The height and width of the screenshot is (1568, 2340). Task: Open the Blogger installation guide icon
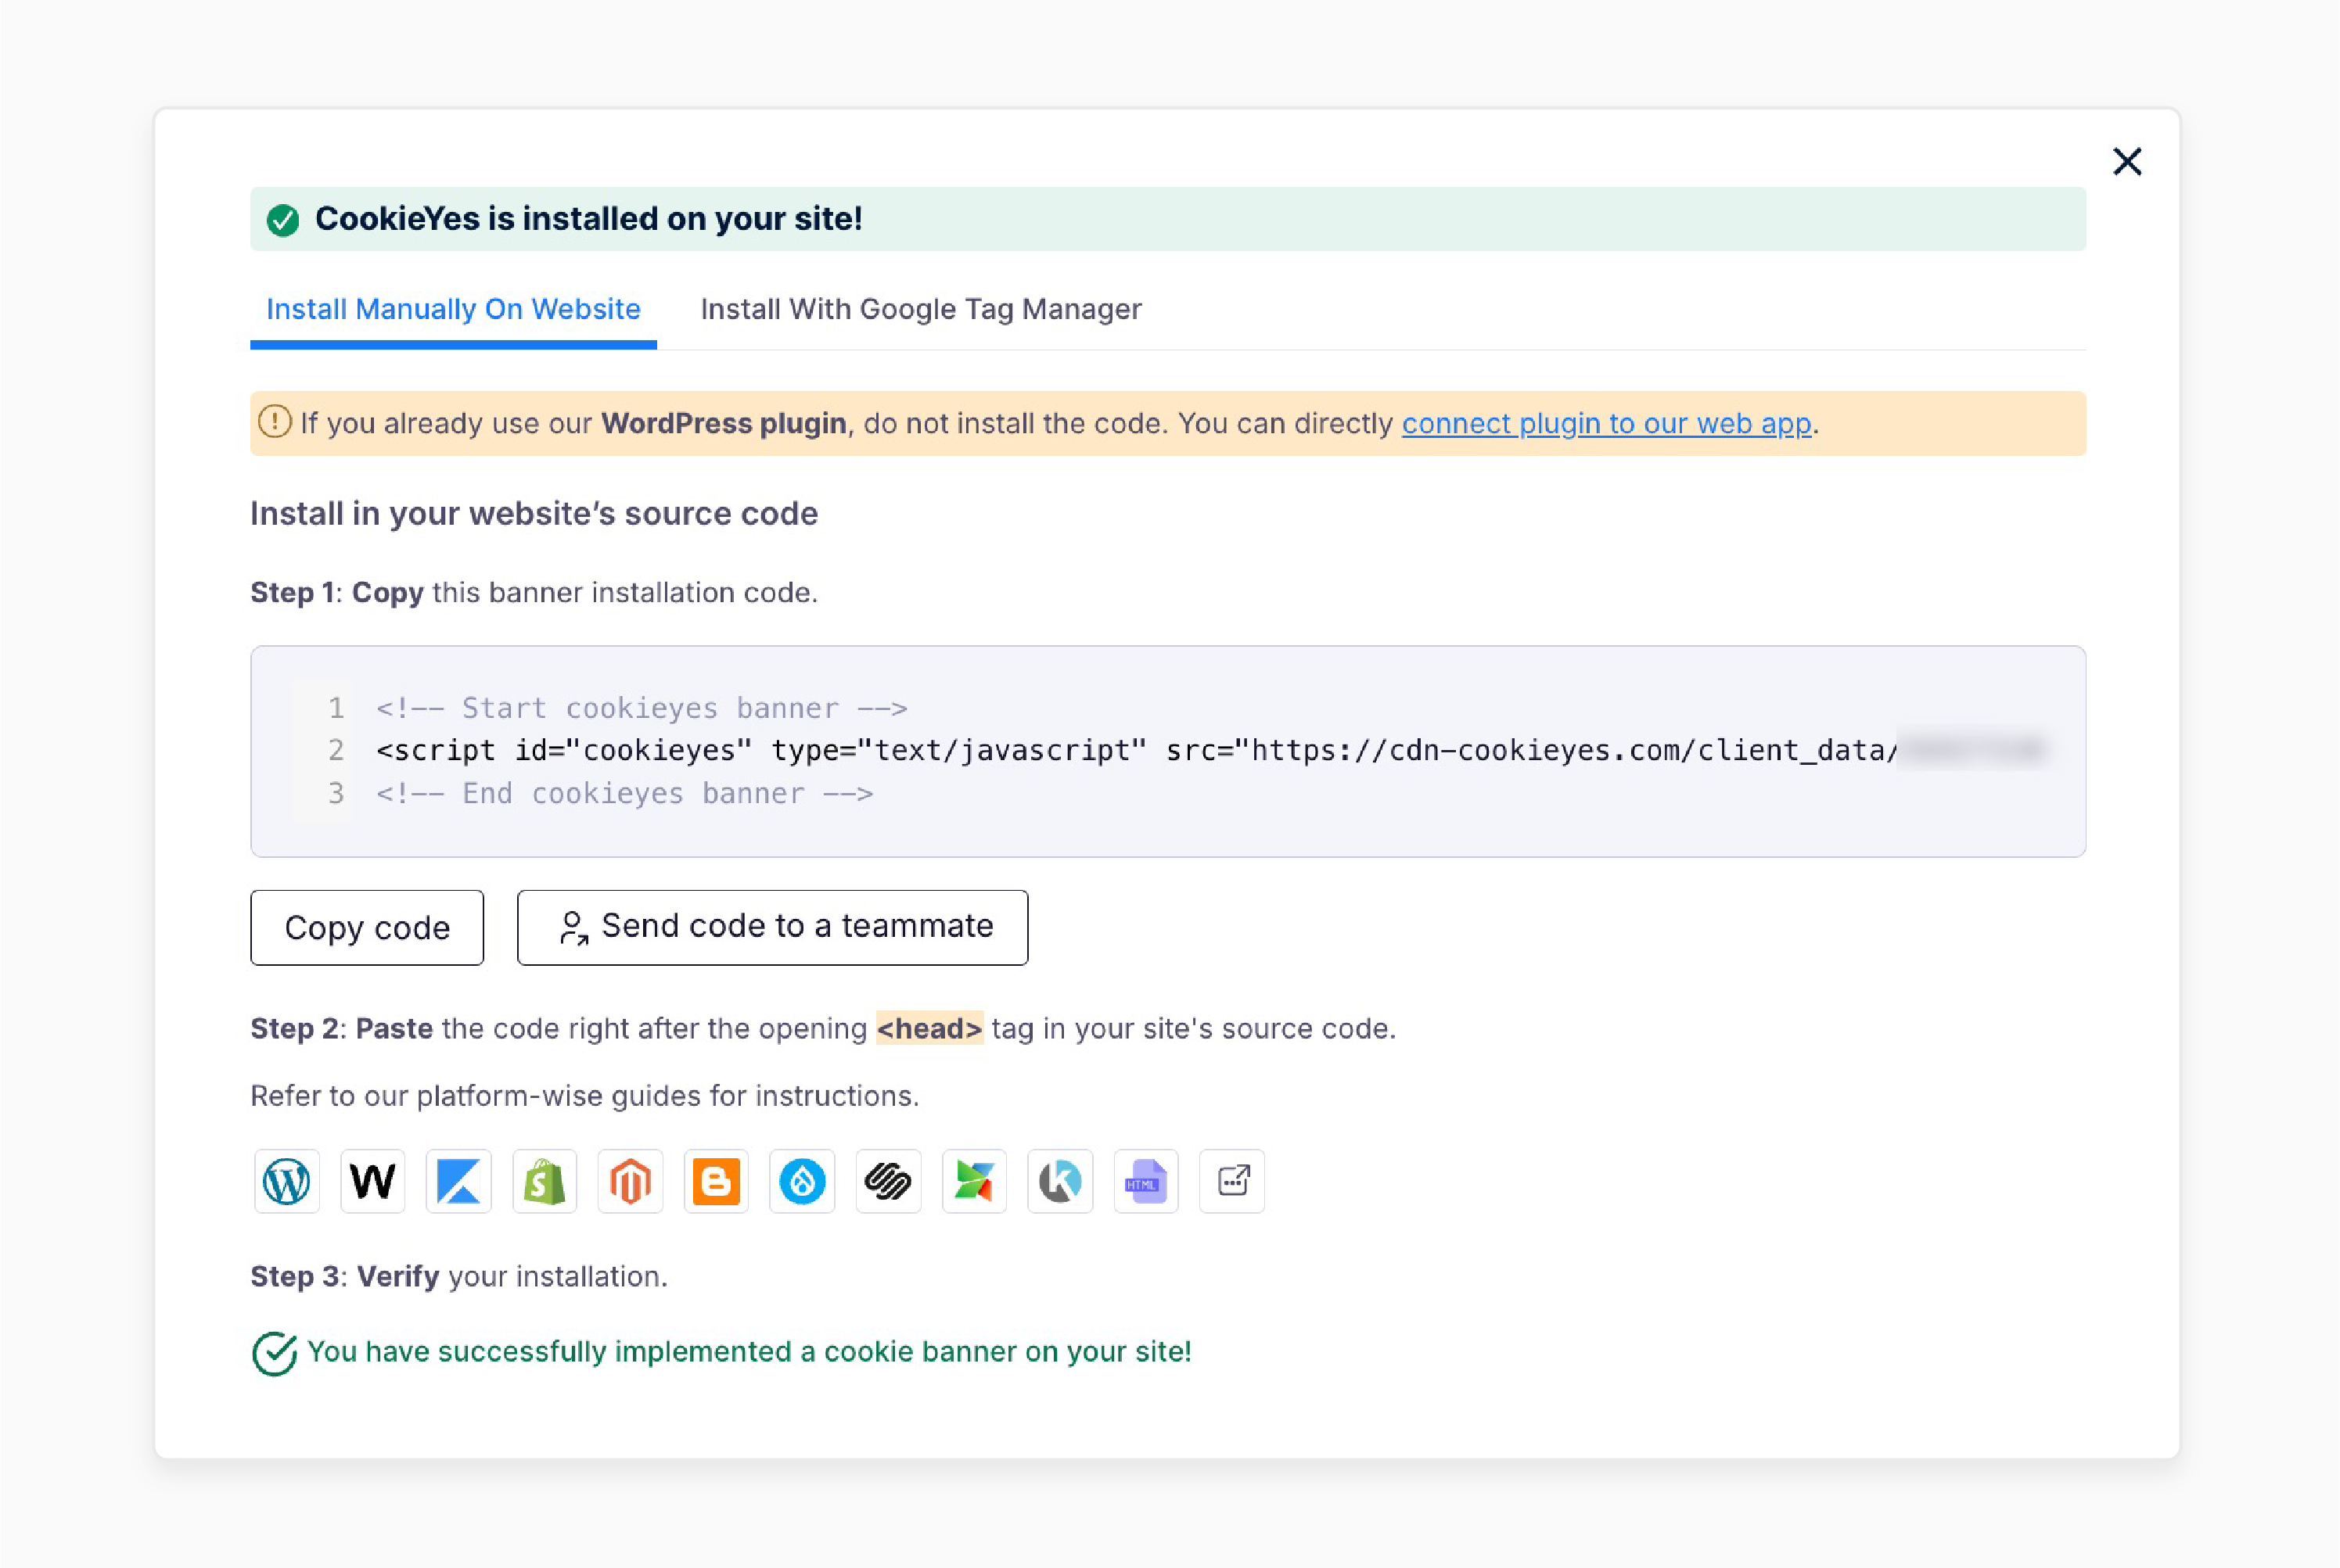coord(717,1182)
